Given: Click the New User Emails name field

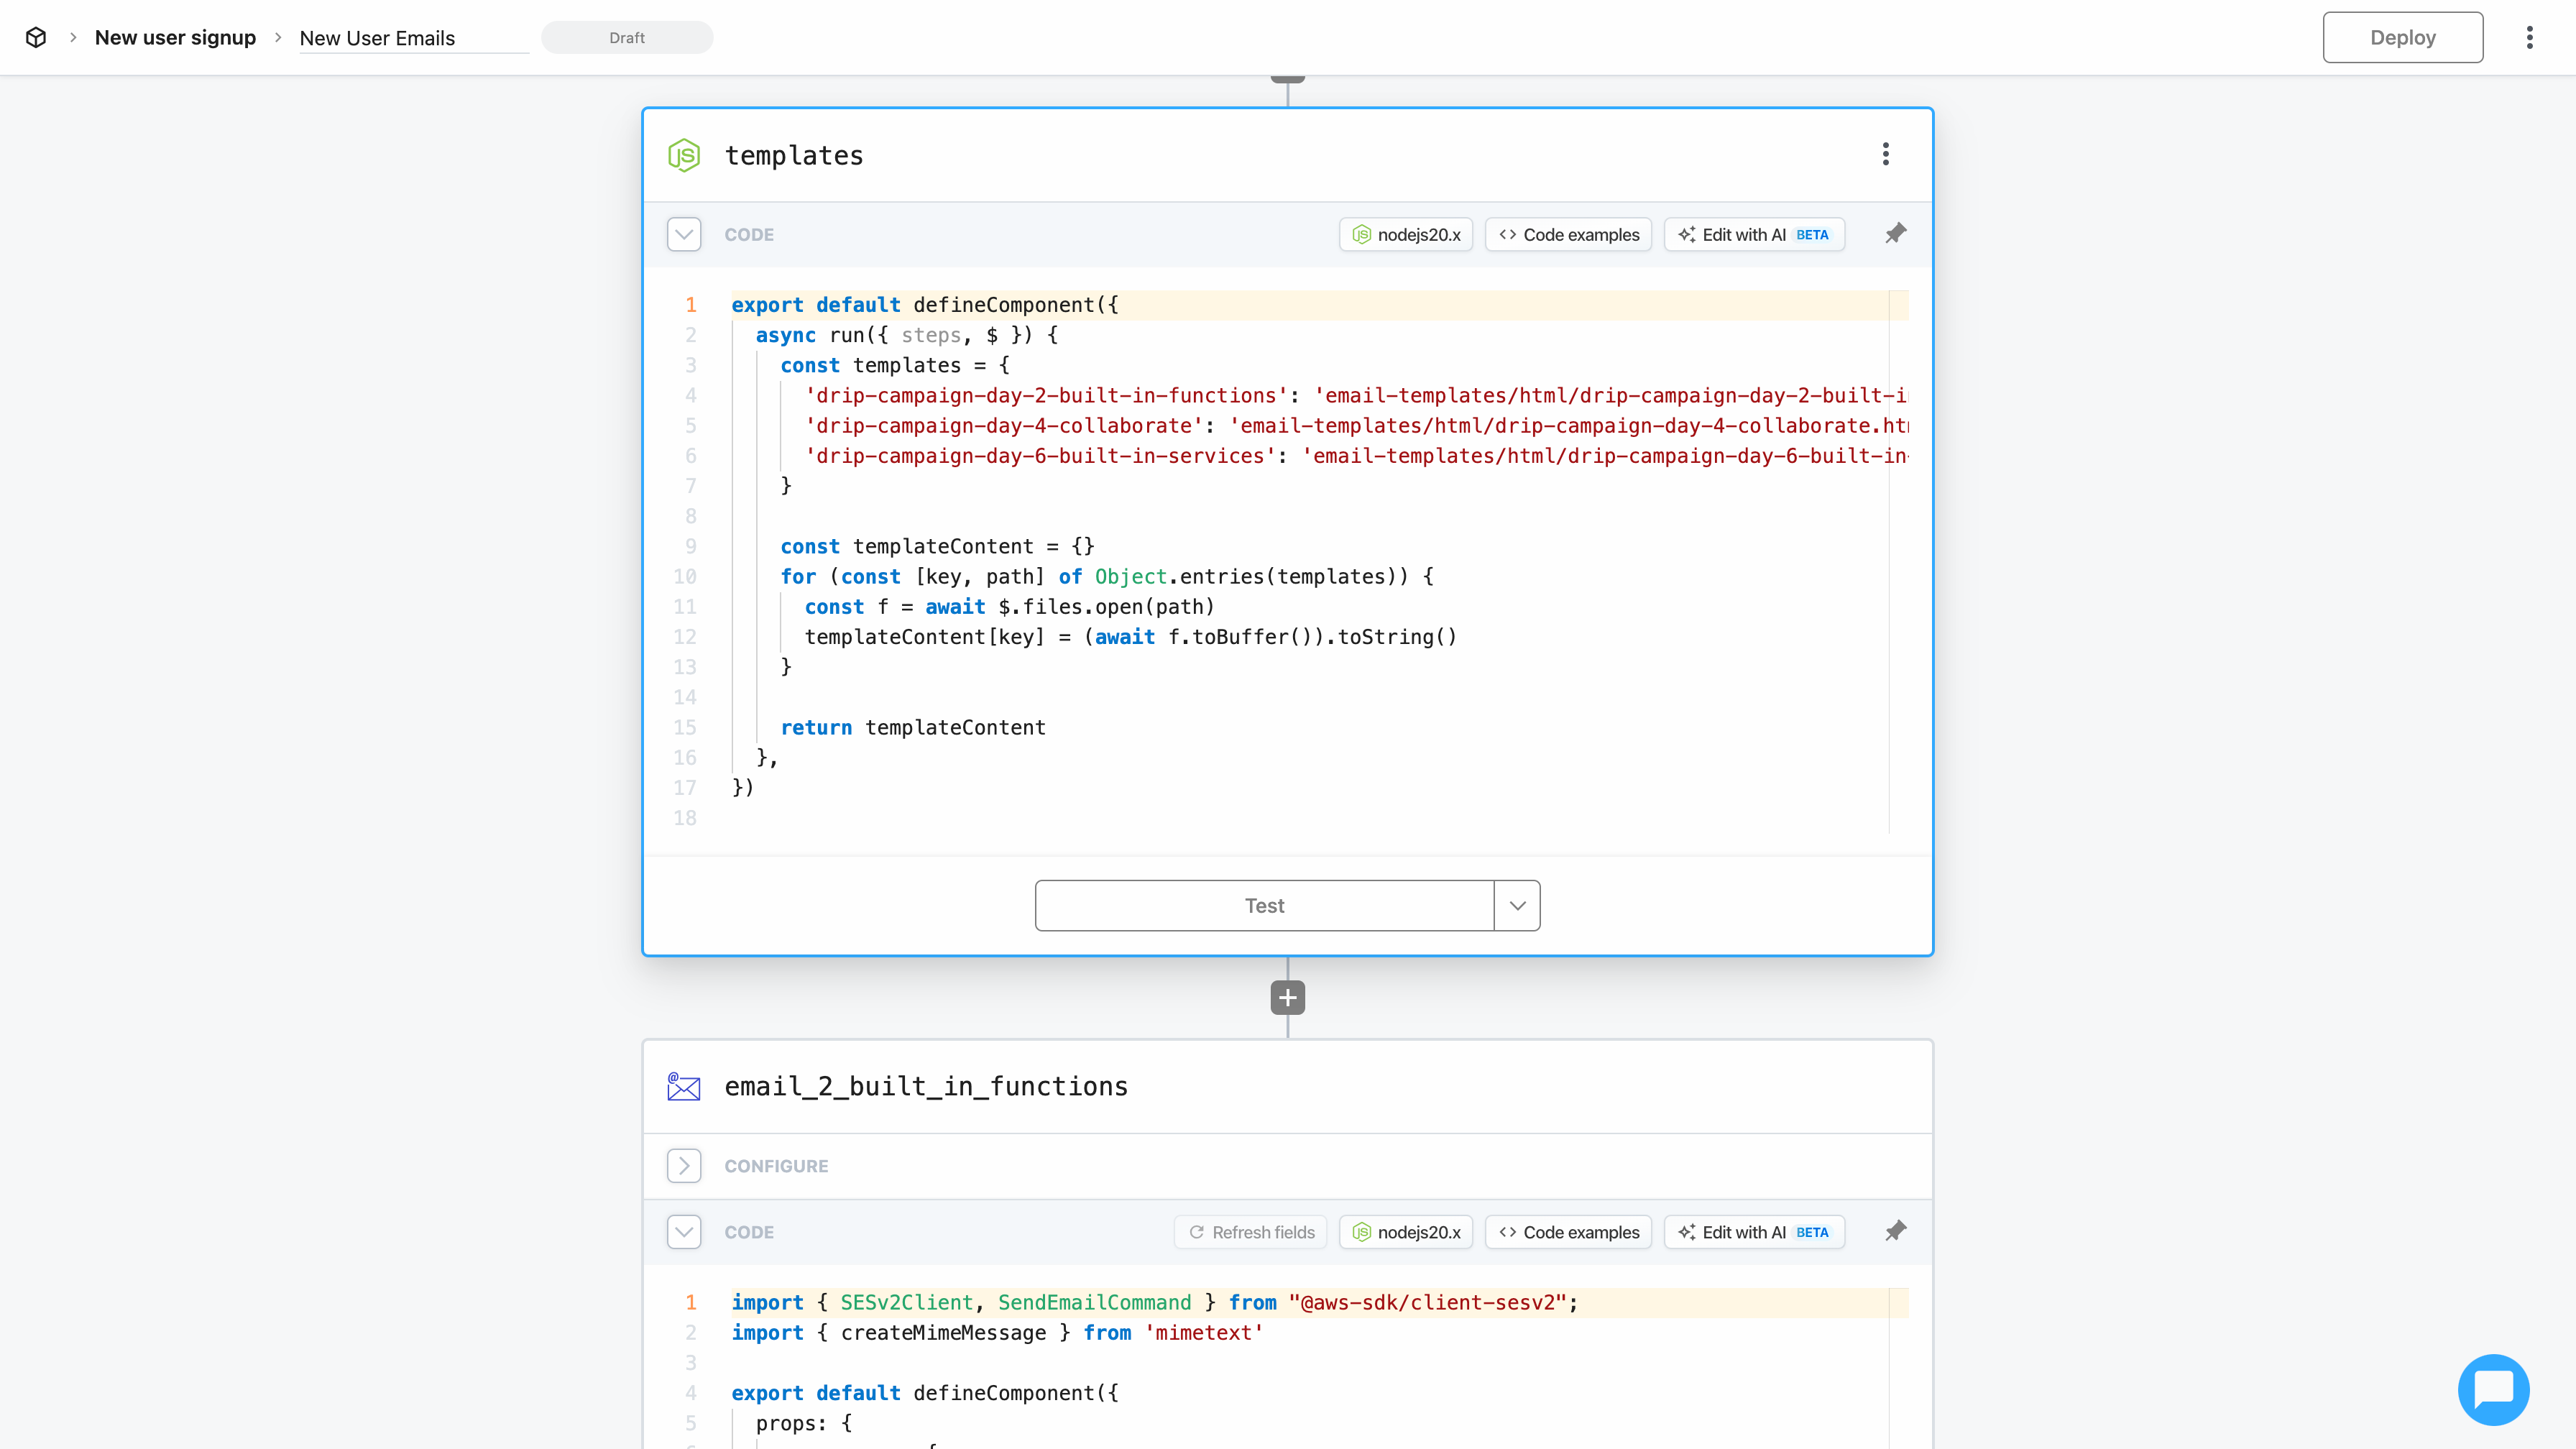Looking at the screenshot, I should pyautogui.click(x=413, y=38).
